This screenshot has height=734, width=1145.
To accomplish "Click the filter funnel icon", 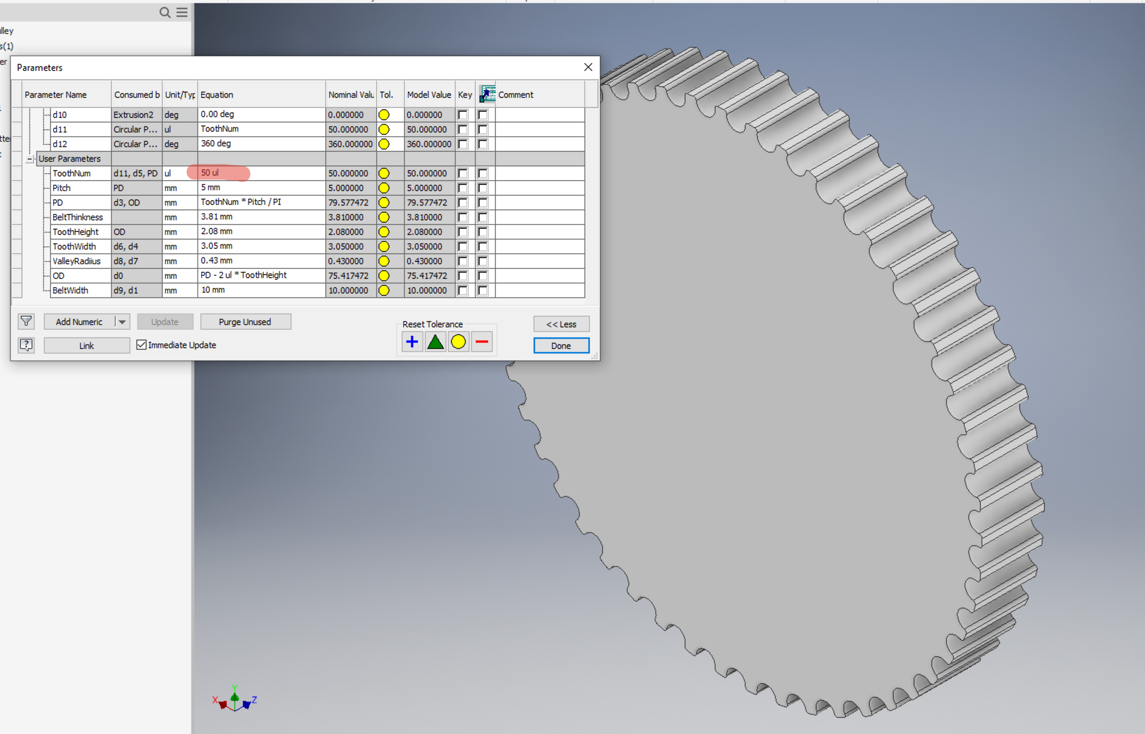I will 26,321.
